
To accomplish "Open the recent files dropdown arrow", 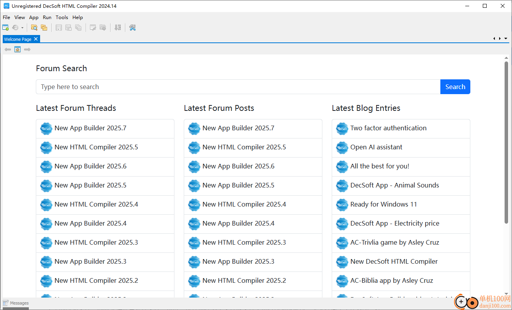I will [22, 28].
